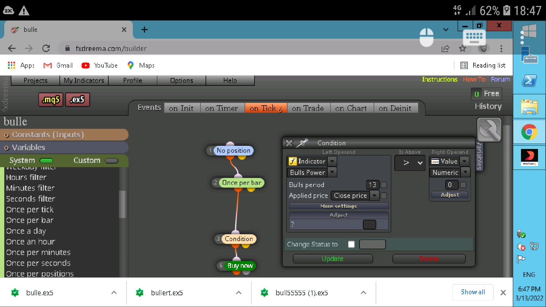Image resolution: width=546 pixels, height=307 pixels.
Task: Open Apps grid shortcut
Action: [x=21, y=65]
